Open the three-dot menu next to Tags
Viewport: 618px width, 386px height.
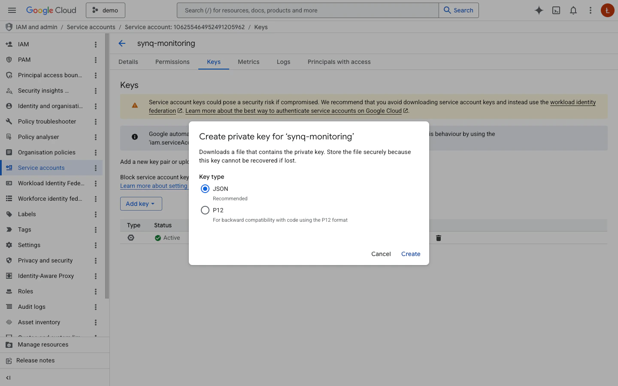pos(96,229)
